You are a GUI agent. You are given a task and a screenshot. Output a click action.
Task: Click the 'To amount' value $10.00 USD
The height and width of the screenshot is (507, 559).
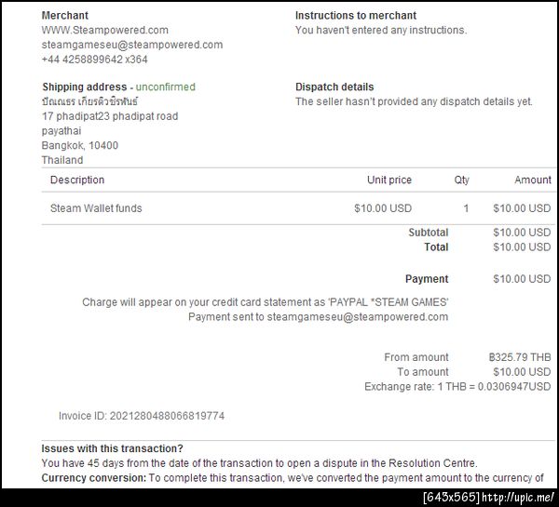[523, 372]
